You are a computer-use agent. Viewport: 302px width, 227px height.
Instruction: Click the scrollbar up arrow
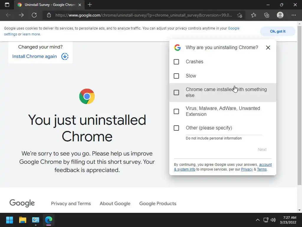tap(299, 24)
